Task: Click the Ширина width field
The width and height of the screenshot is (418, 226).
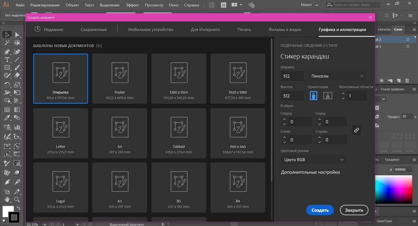Action: coord(292,76)
